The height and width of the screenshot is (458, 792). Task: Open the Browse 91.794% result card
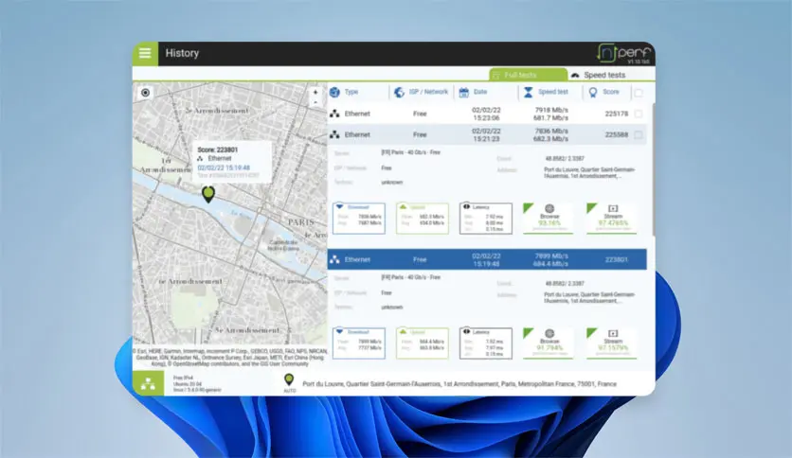tap(549, 343)
